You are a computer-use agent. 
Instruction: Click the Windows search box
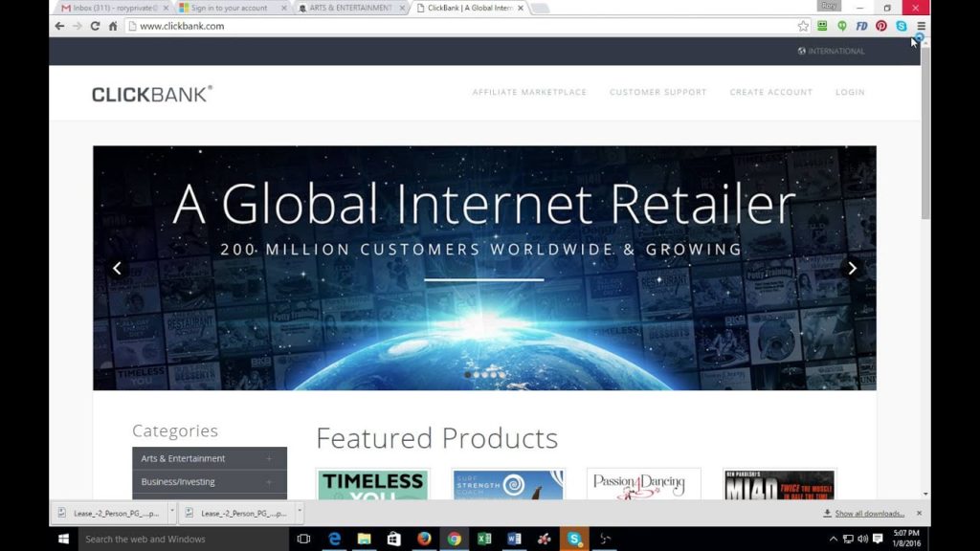[x=183, y=539]
